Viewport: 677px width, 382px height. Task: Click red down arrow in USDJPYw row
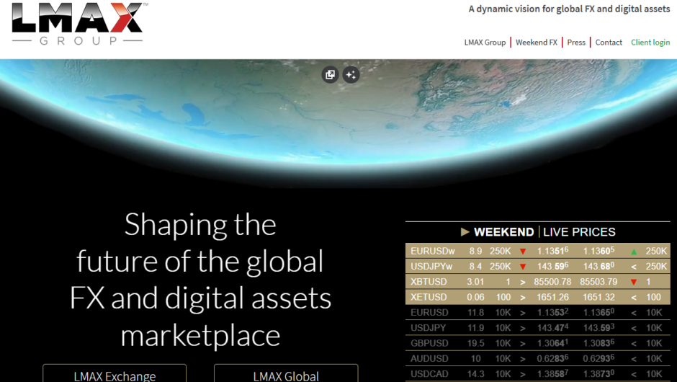pyautogui.click(x=523, y=267)
